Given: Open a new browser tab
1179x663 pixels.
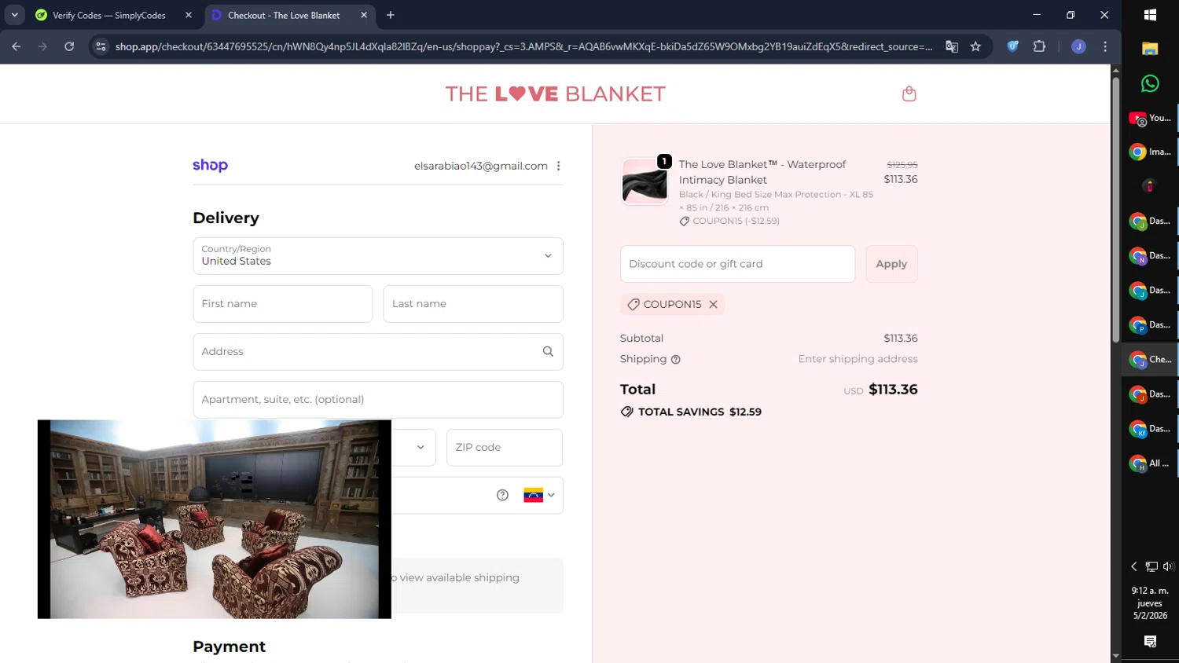Looking at the screenshot, I should click(x=391, y=15).
